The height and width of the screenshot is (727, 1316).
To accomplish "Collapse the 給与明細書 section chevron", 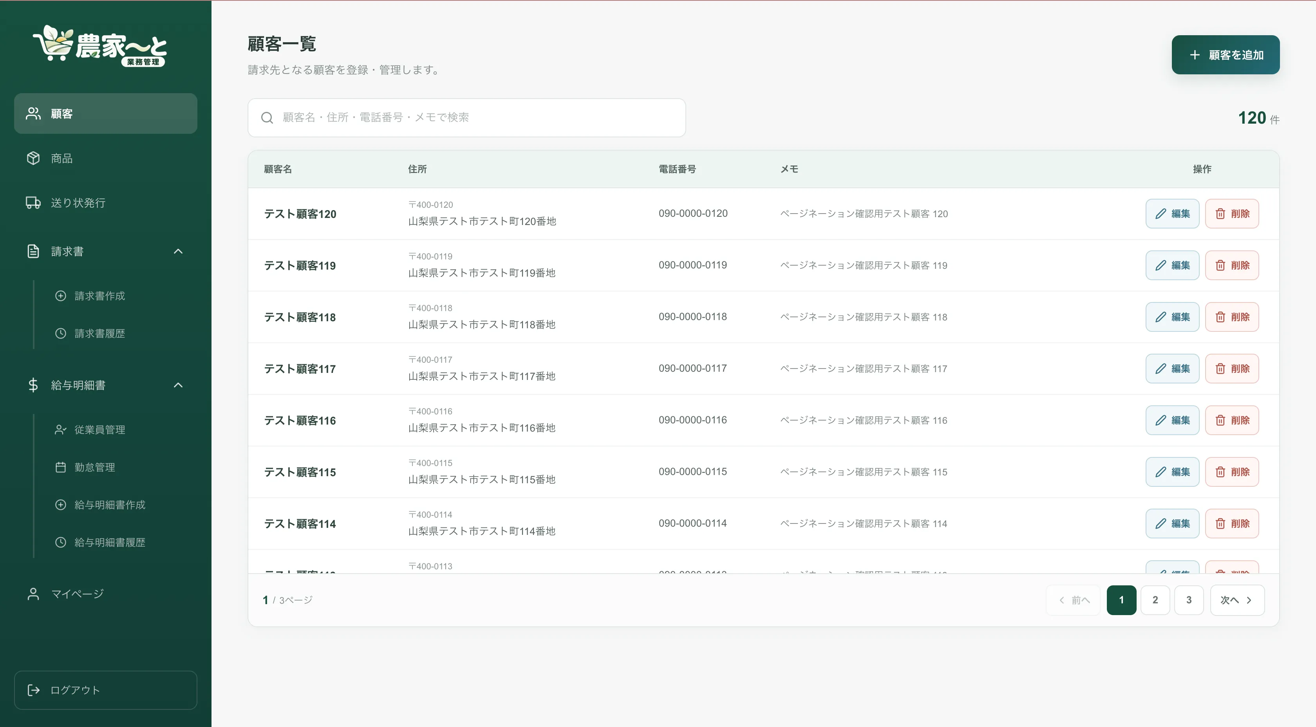I will 178,385.
